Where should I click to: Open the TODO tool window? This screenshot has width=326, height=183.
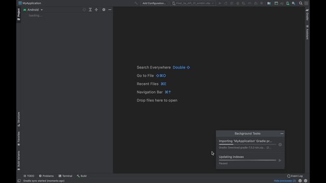click(29, 176)
